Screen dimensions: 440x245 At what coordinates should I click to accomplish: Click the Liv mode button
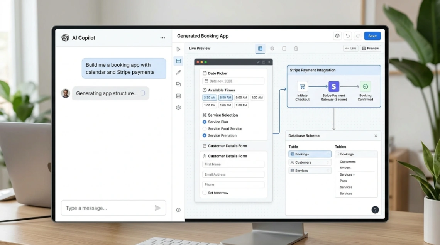(x=350, y=48)
